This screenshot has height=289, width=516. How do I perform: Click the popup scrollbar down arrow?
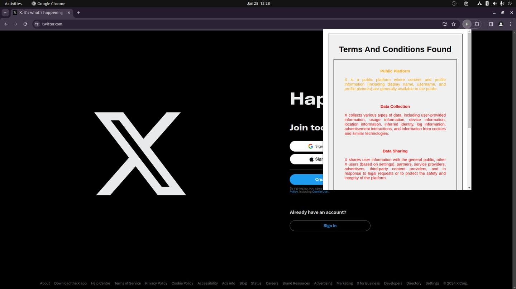click(469, 188)
